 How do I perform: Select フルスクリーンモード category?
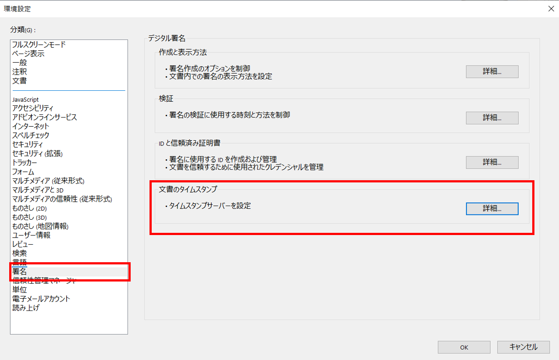[39, 45]
